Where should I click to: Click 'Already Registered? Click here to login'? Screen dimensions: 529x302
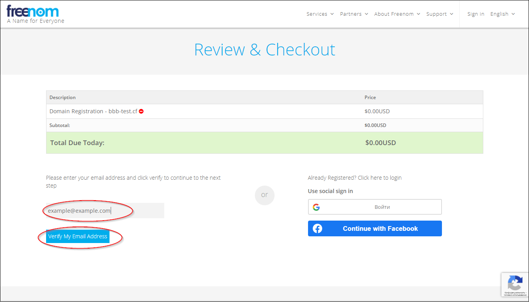tap(355, 178)
